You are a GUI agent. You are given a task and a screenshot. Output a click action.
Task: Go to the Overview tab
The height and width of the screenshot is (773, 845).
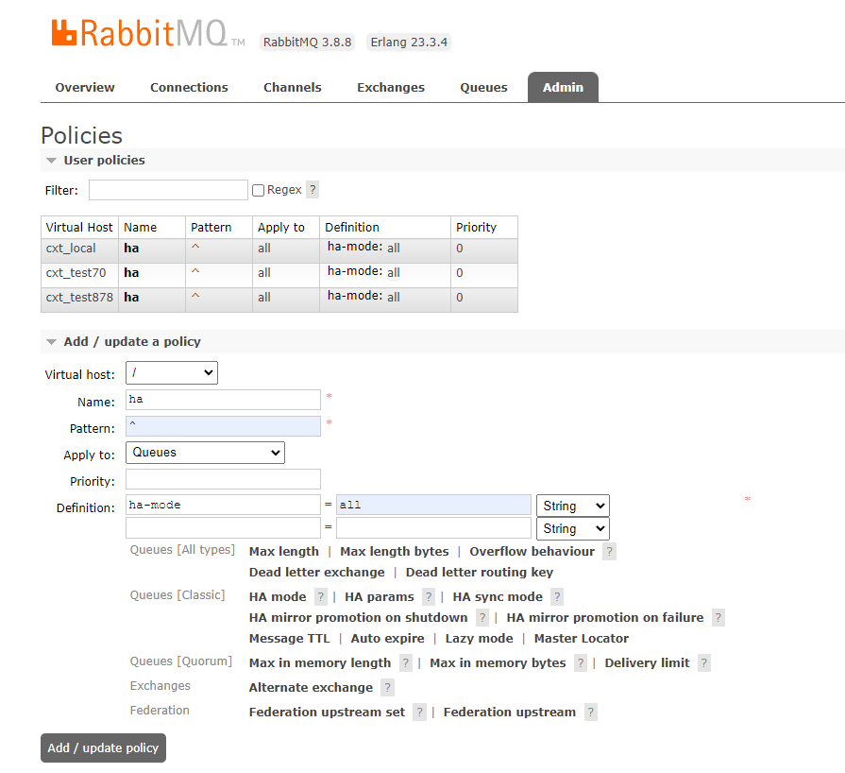pos(85,87)
